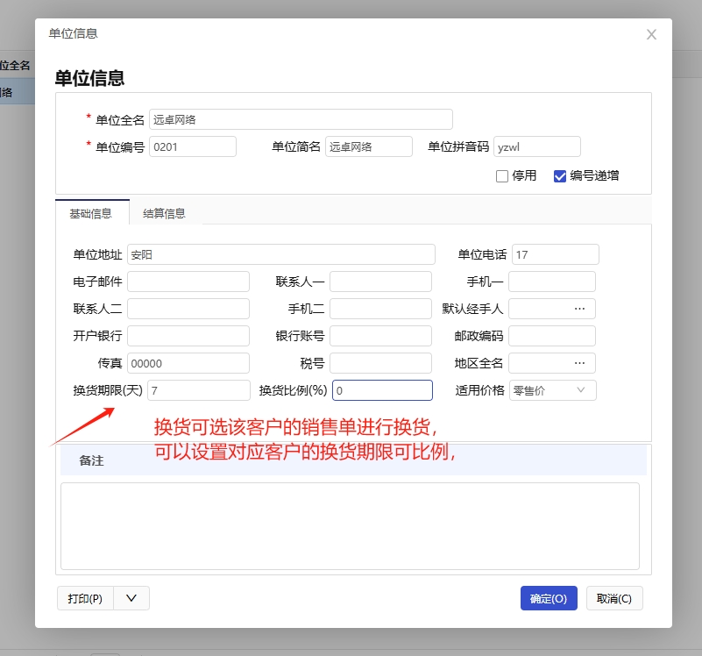Click the 税号 input box

pyautogui.click(x=380, y=363)
